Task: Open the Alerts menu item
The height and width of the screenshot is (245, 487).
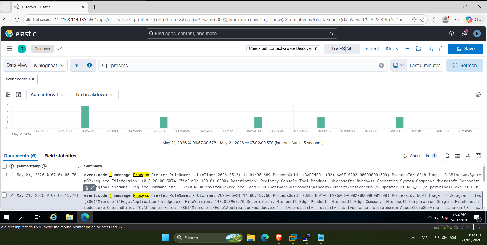Action: click(x=392, y=49)
